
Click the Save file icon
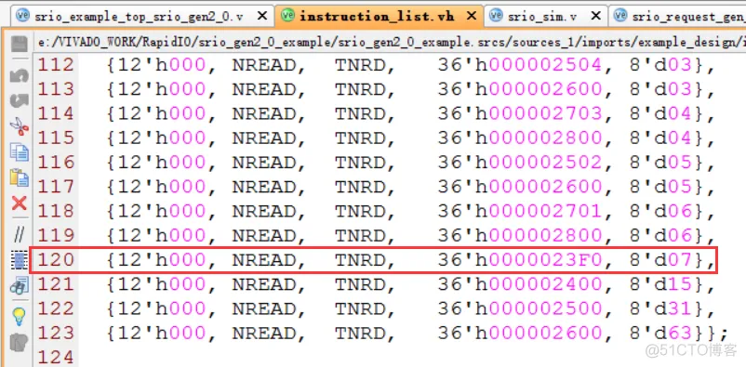point(19,44)
